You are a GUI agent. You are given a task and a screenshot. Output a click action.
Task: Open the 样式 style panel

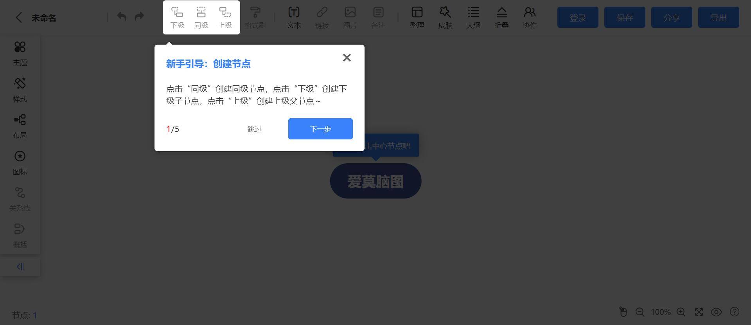pyautogui.click(x=20, y=90)
